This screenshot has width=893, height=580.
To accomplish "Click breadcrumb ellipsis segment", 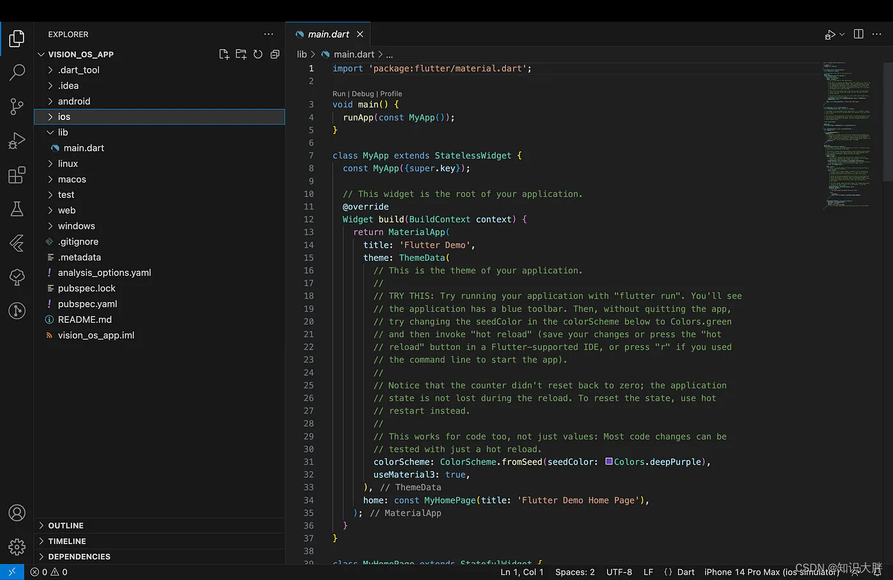I will click(x=389, y=55).
